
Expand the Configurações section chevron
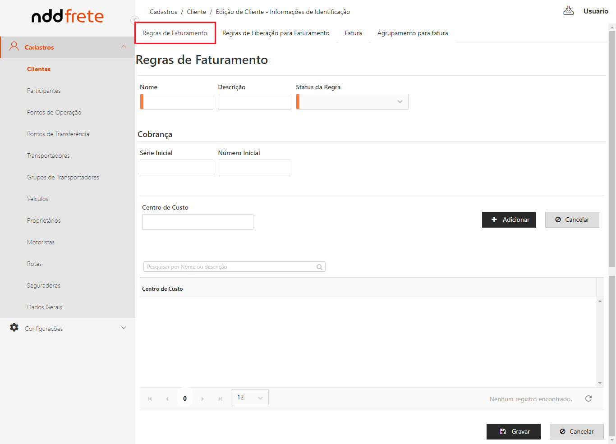[124, 328]
